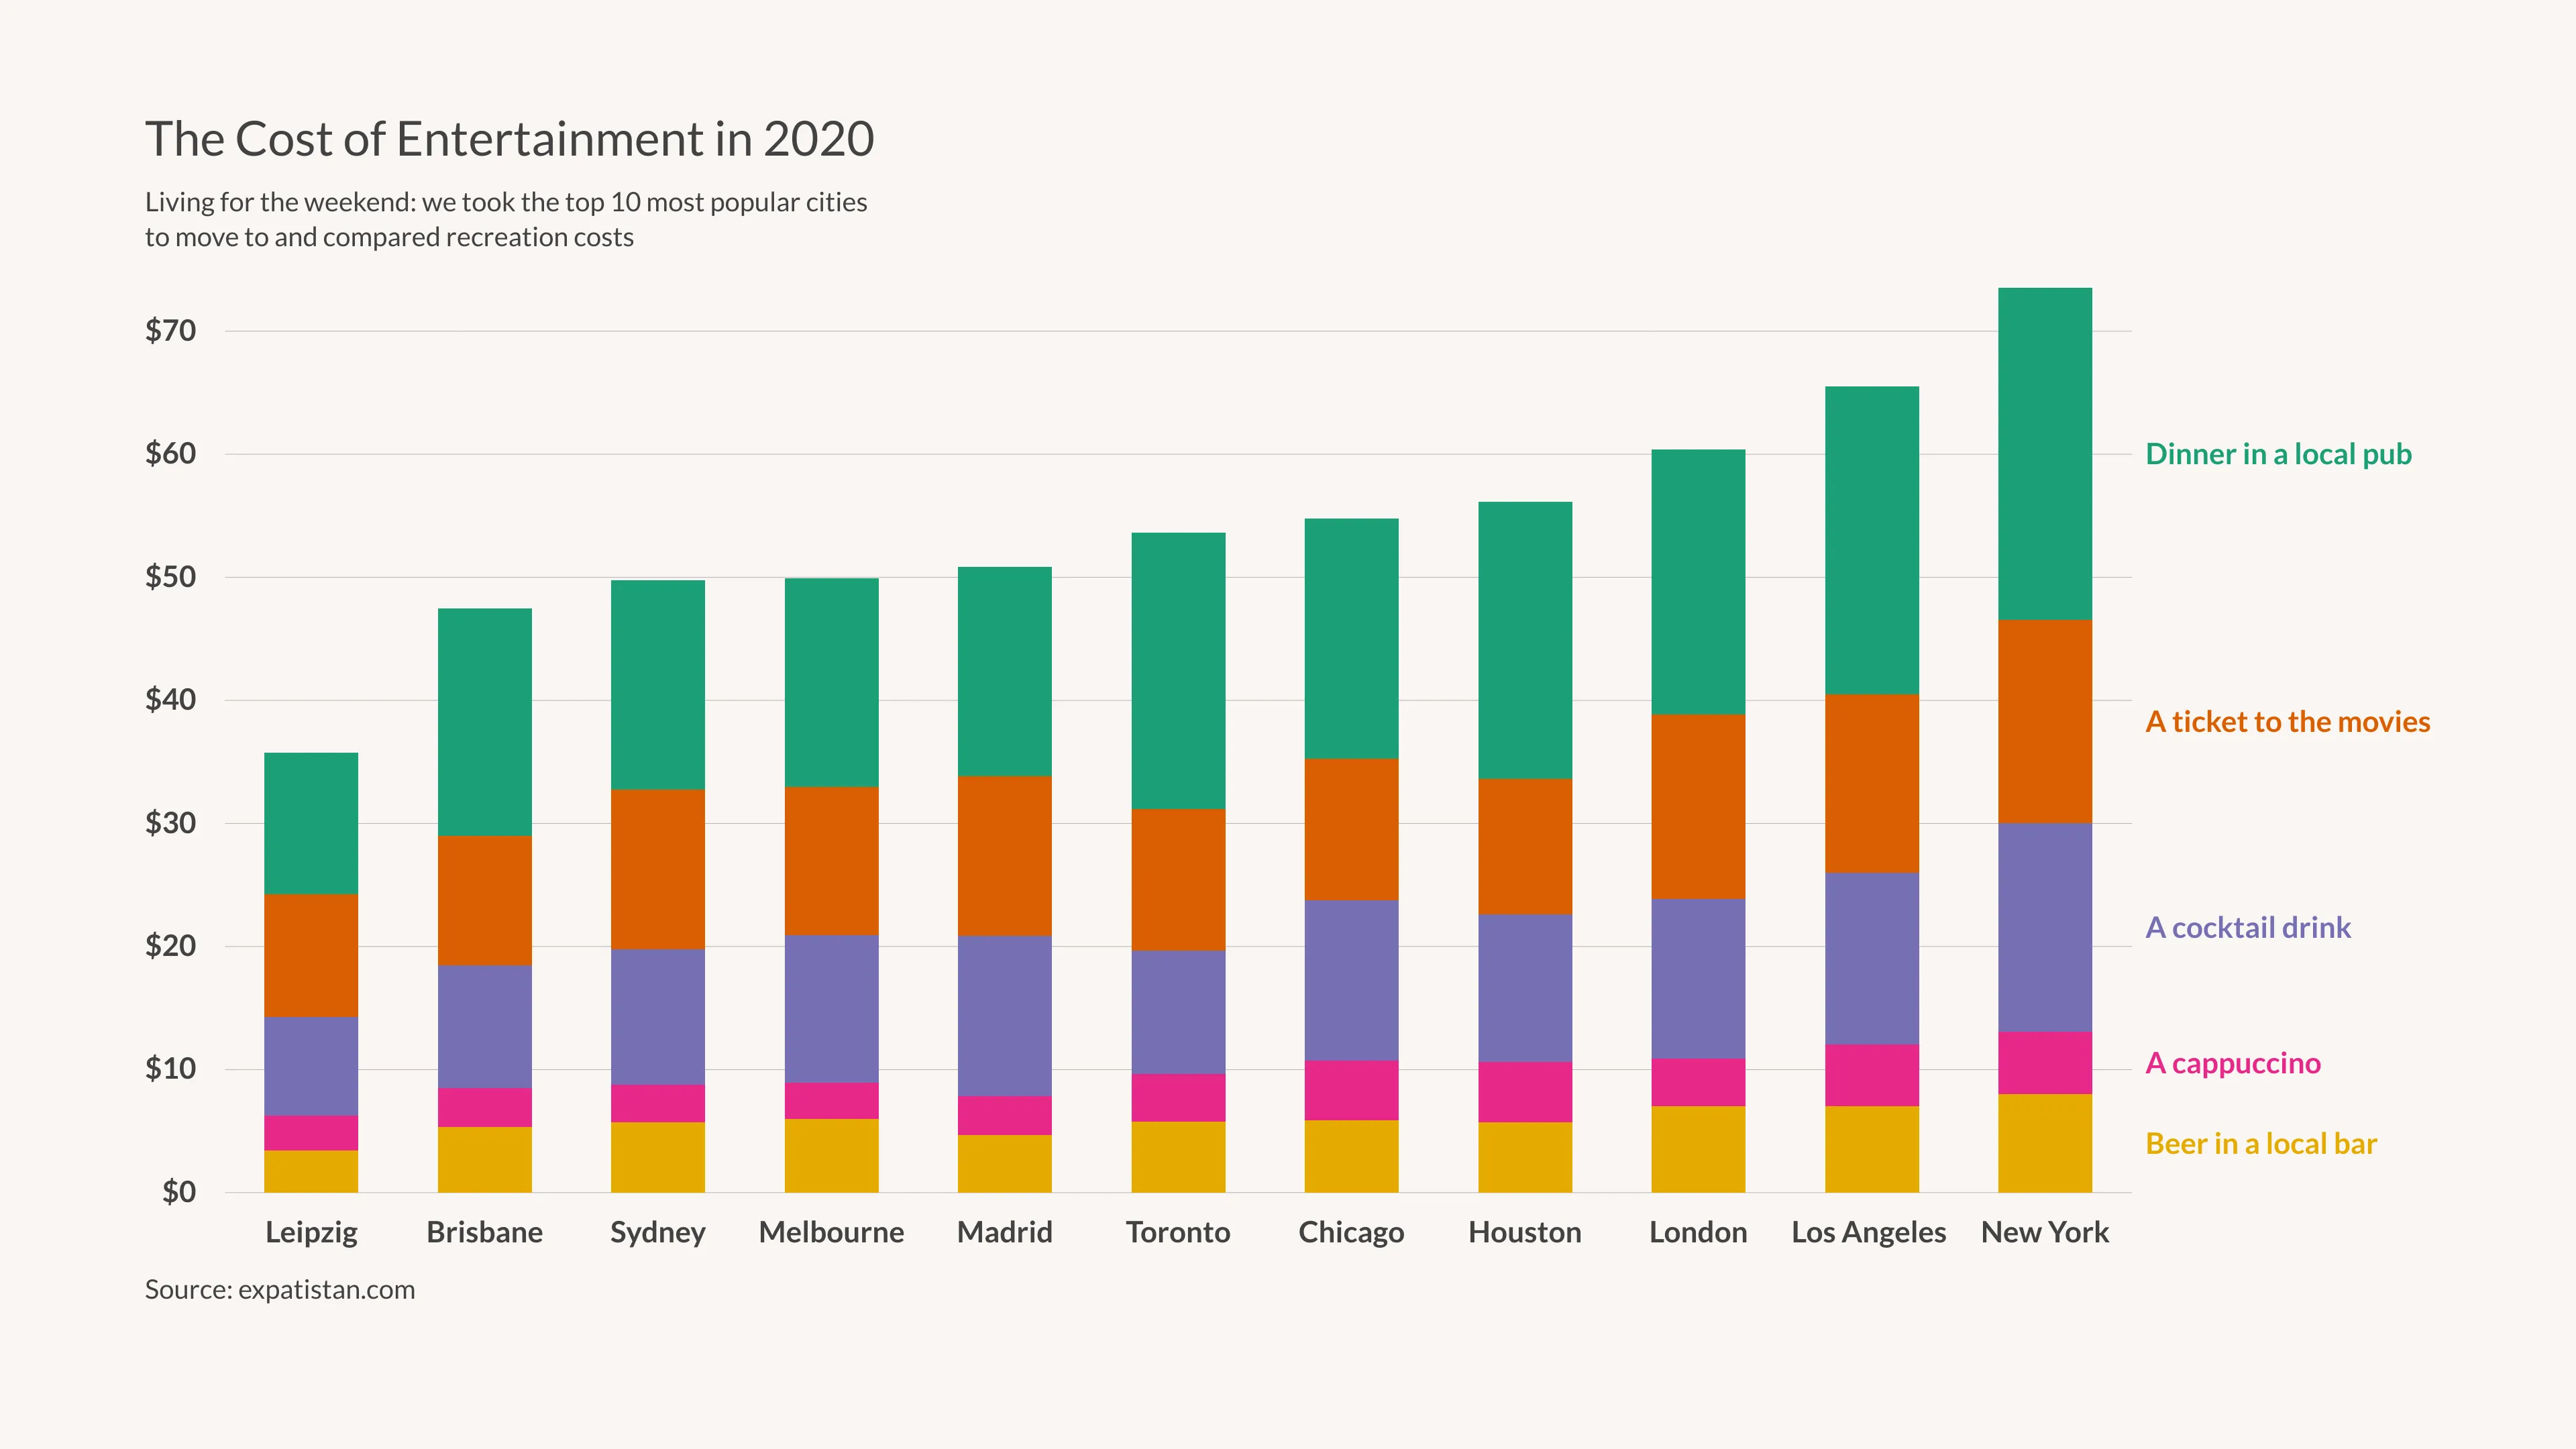Select the 'New York' city label
The height and width of the screenshot is (1449, 2576).
point(2045,1233)
